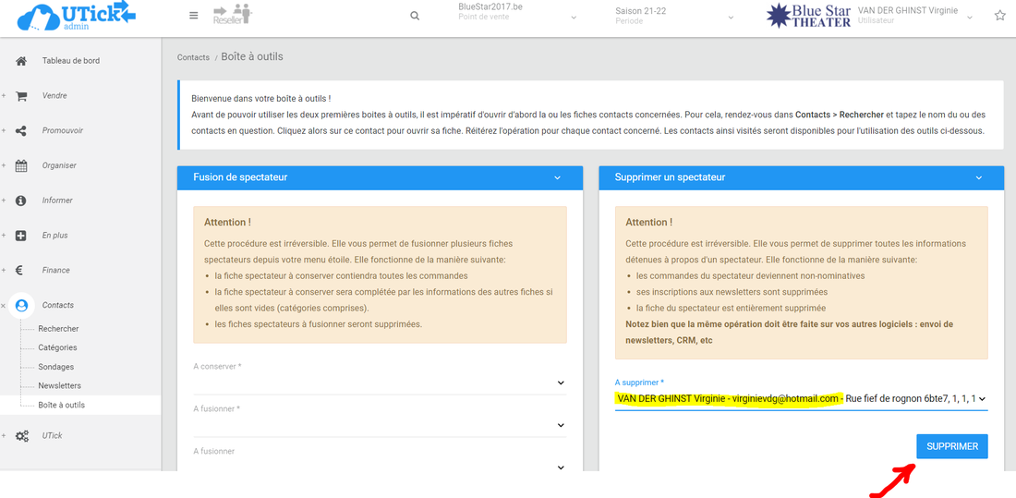Open the A supprimer spectator dropdown

801,398
